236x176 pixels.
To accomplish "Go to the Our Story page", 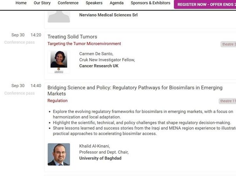I will click(x=42, y=3).
